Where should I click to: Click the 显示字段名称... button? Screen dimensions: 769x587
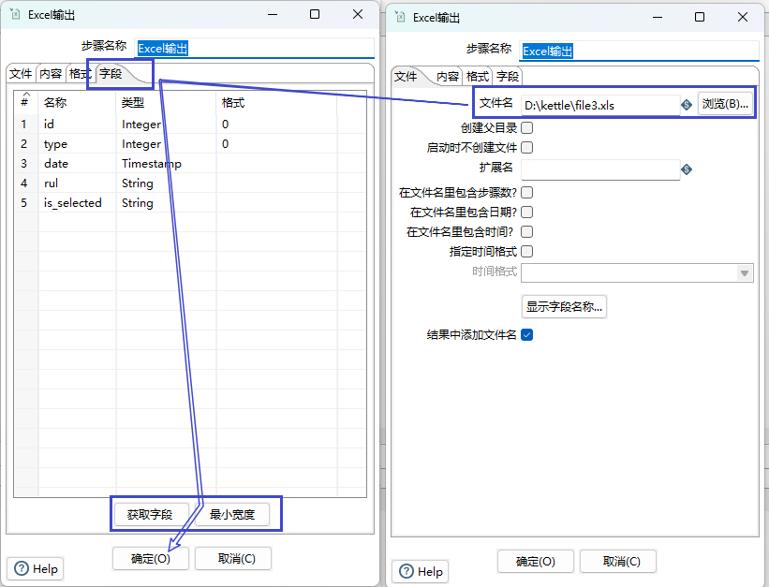564,306
